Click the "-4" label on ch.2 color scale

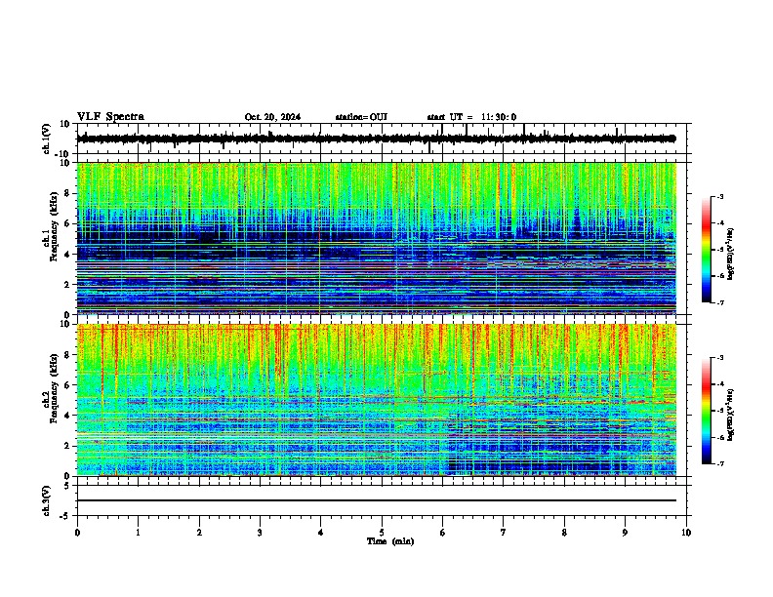719,384
